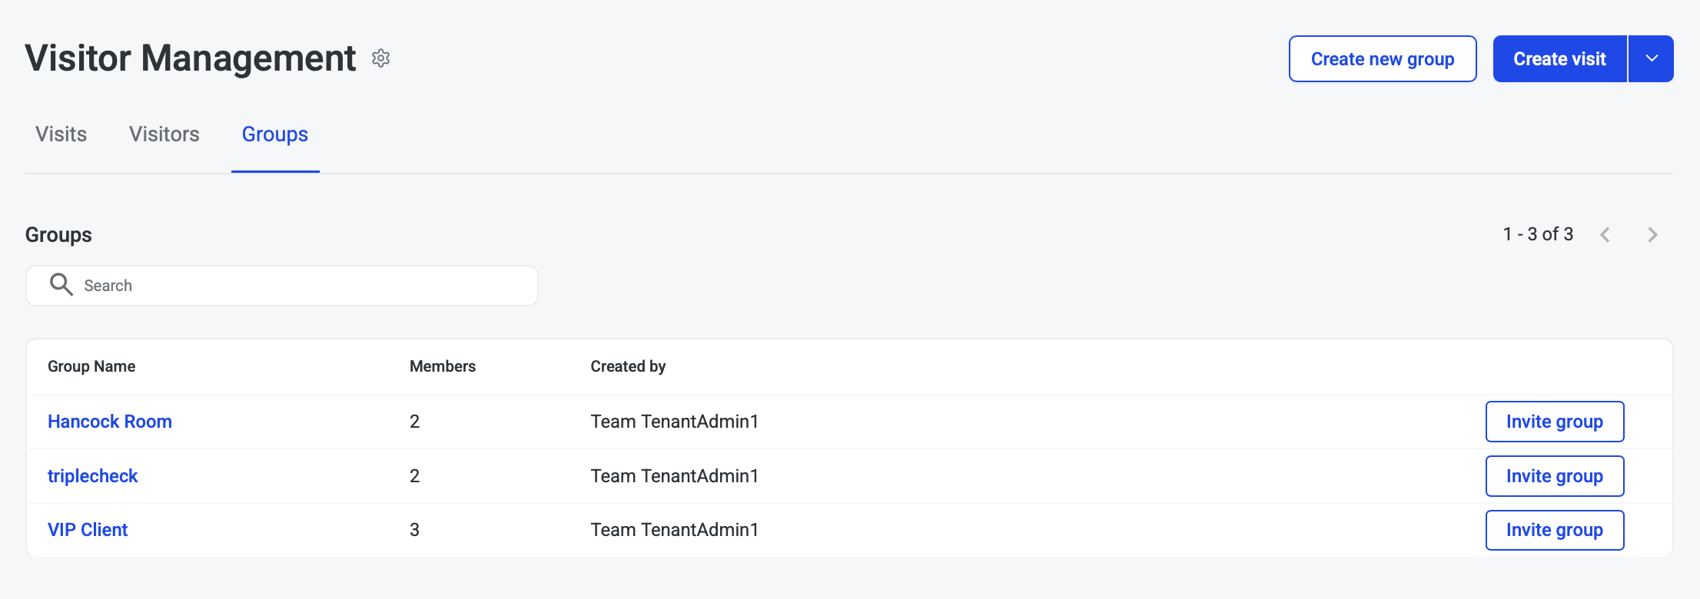This screenshot has width=1700, height=599.
Task: Click the Group Name column header
Action: point(91,366)
